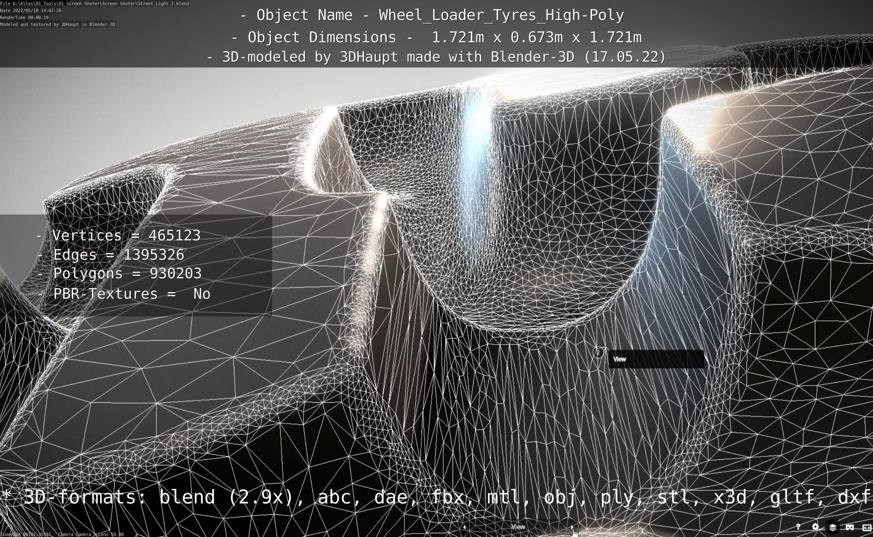Click the black View annotation tooltip
Image resolution: width=873 pixels, height=537 pixels.
[656, 359]
